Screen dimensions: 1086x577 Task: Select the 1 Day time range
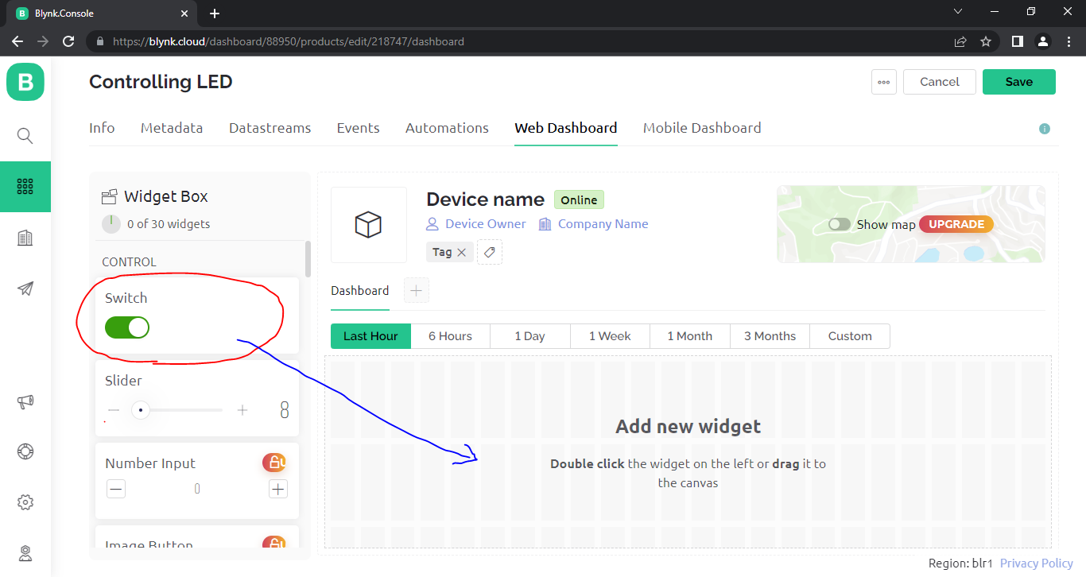[x=530, y=336]
